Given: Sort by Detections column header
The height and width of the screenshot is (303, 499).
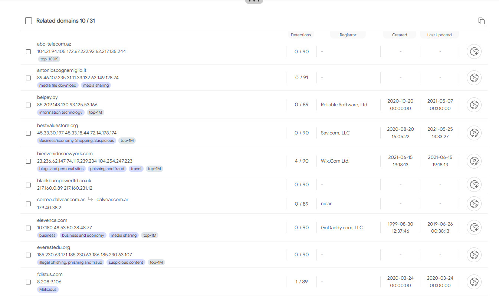Looking at the screenshot, I should [301, 35].
